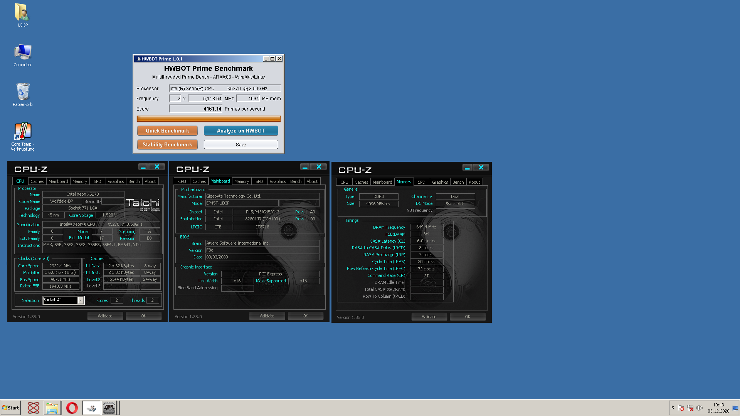This screenshot has height=416, width=740.
Task: Open the Action Center flag tray icon
Action: click(681, 408)
